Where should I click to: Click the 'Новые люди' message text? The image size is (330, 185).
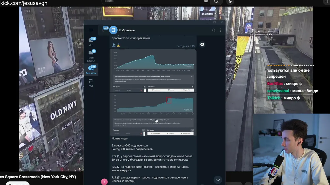pyautogui.click(x=120, y=138)
